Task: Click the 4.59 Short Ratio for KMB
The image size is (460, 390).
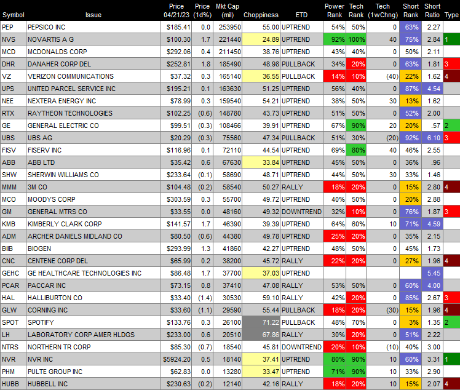Action: click(x=432, y=224)
